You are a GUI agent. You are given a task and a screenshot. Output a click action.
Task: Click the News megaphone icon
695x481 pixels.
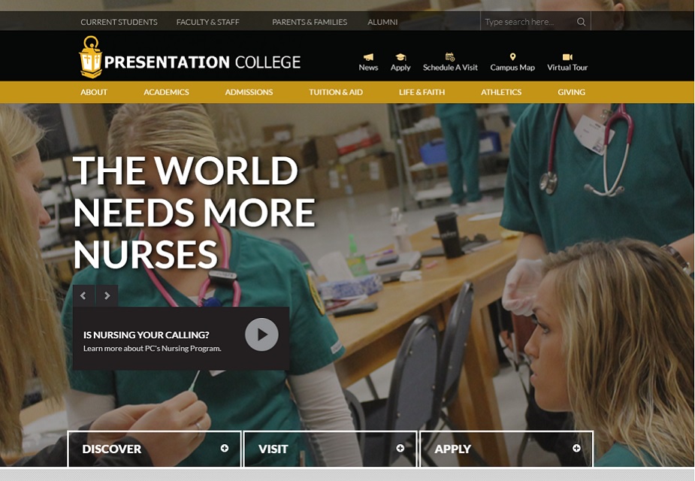tap(368, 57)
